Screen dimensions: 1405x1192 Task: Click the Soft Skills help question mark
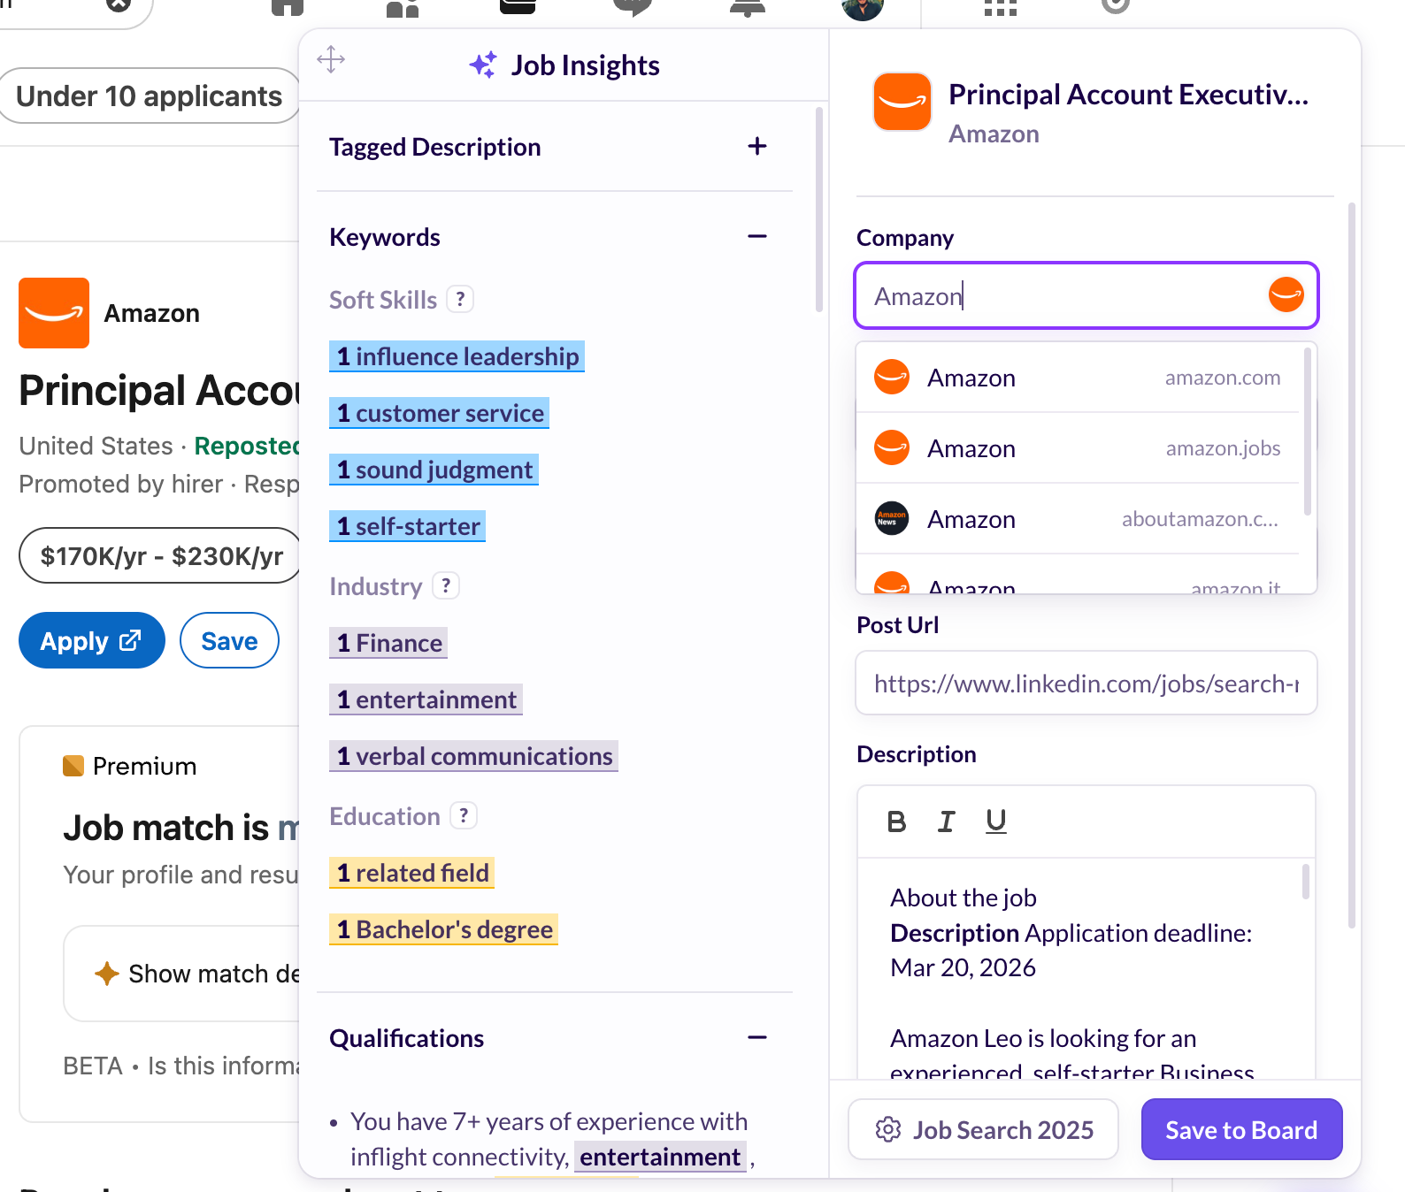[460, 299]
